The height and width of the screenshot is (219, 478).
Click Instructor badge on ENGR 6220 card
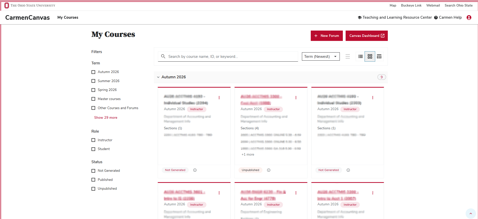pos(273,205)
